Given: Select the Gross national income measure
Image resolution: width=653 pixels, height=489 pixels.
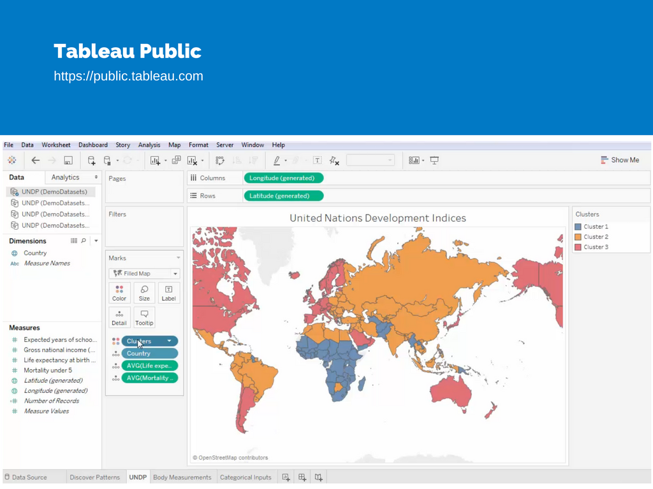Looking at the screenshot, I should [59, 350].
